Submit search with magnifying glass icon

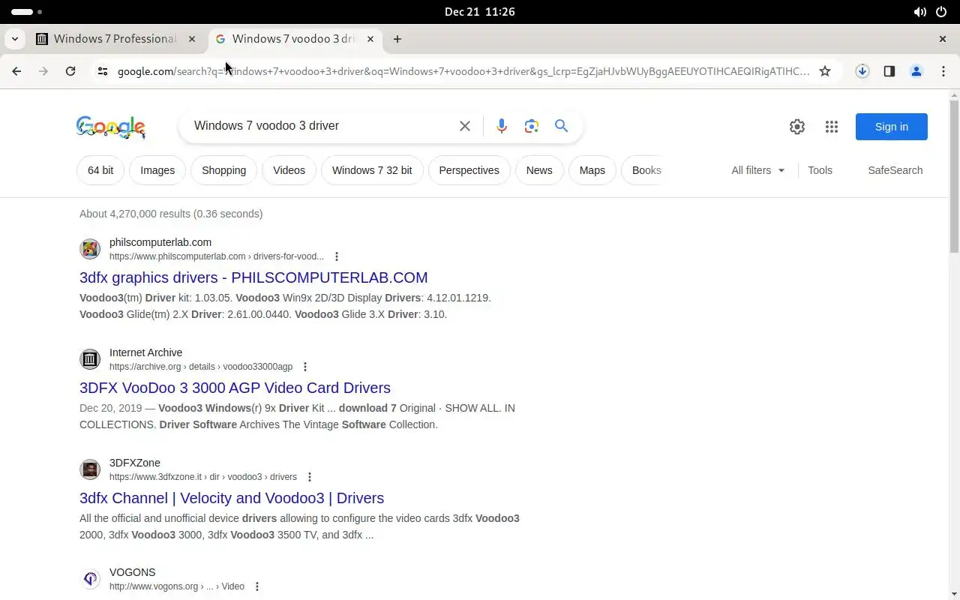tap(561, 126)
